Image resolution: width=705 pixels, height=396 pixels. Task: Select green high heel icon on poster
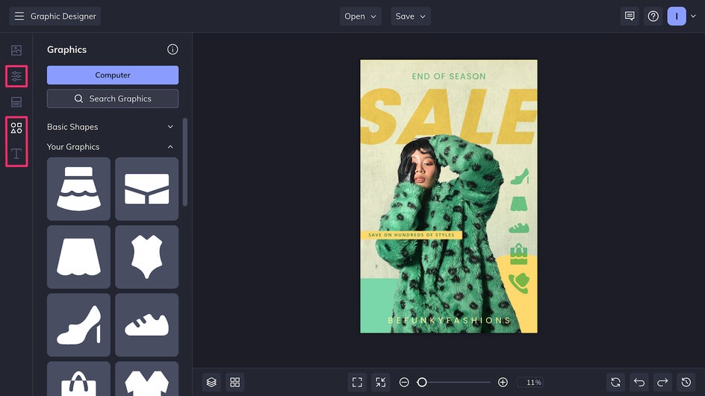click(x=520, y=177)
